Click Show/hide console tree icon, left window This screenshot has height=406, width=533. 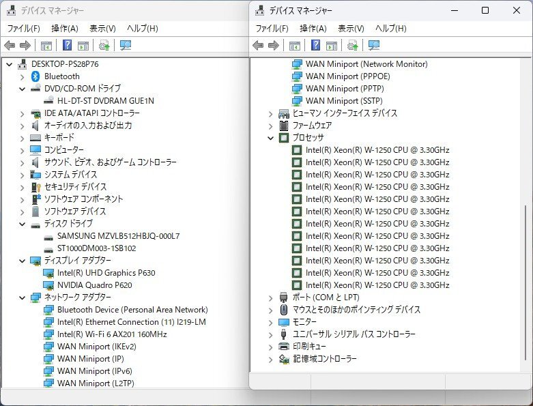tap(46, 46)
